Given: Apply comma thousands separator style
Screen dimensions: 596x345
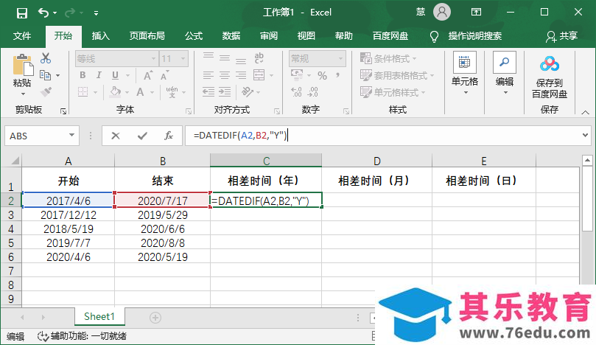Looking at the screenshot, I should (x=337, y=75).
